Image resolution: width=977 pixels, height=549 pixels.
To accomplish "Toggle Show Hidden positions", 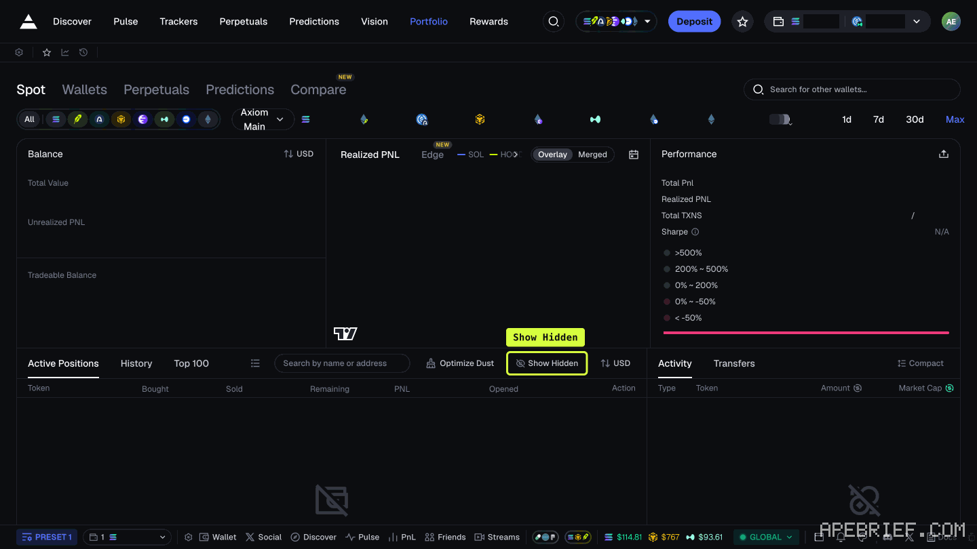I will (x=547, y=363).
